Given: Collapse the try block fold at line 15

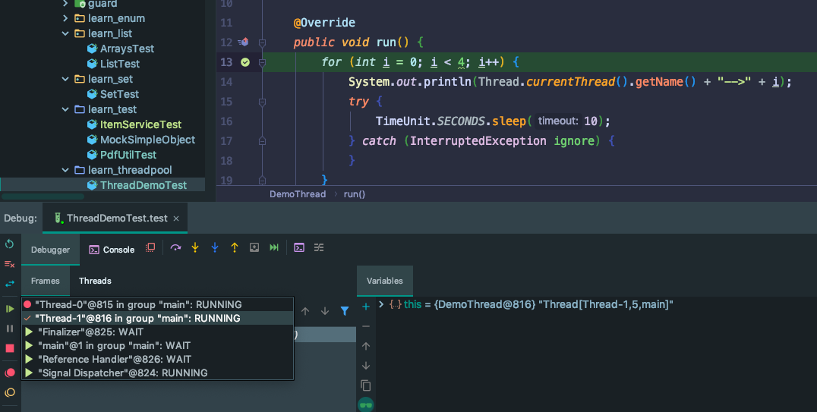Looking at the screenshot, I should tap(262, 102).
